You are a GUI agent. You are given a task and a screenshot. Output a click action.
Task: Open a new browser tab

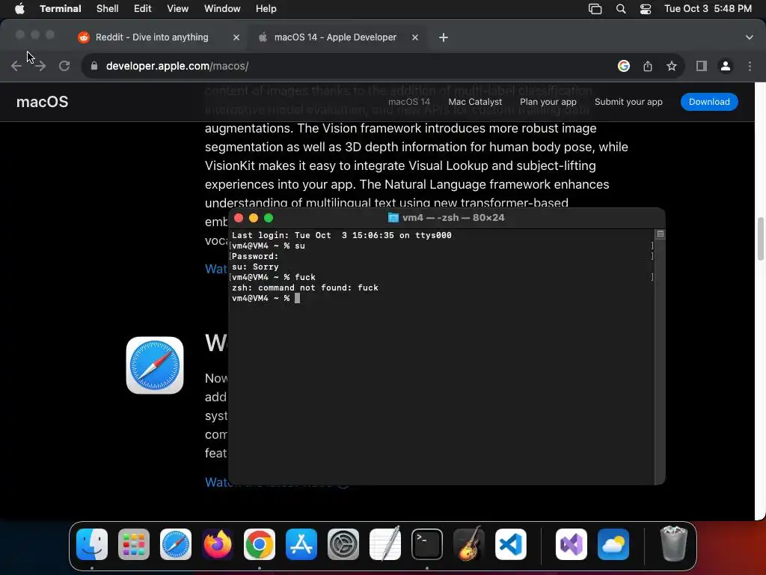(x=443, y=37)
